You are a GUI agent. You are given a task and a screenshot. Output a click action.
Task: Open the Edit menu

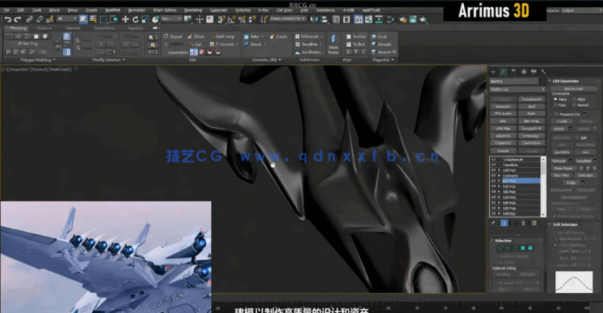tap(20, 10)
